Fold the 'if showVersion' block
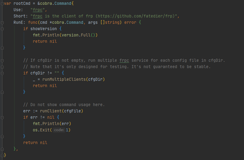The image size is (244, 160). [x=2, y=29]
